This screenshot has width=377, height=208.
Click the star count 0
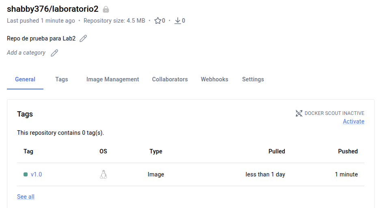tap(164, 21)
